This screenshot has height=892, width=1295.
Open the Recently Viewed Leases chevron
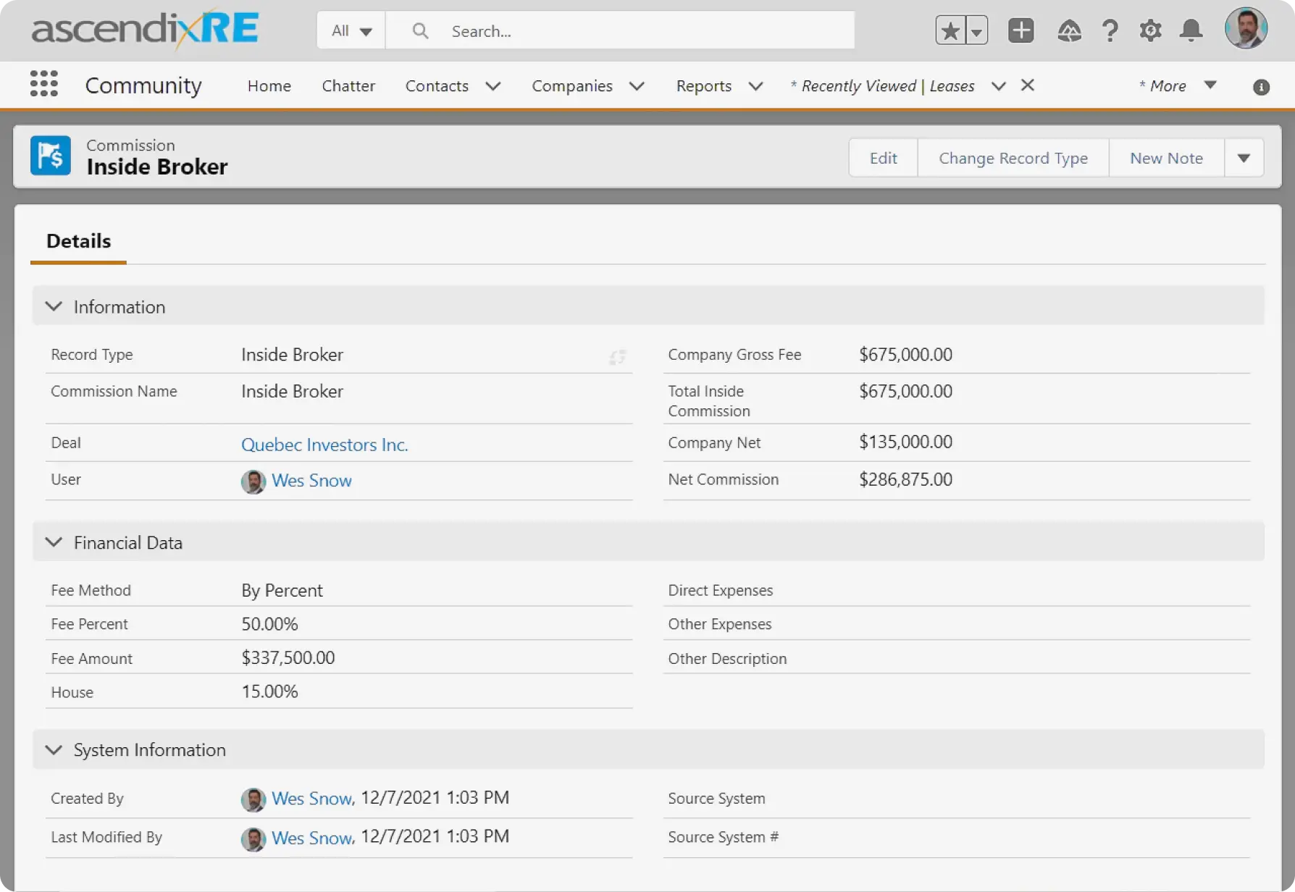[x=998, y=86]
